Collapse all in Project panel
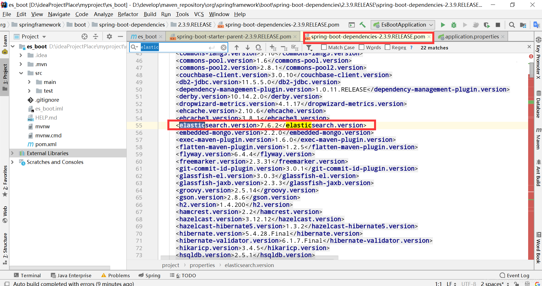Image resolution: width=542 pixels, height=286 pixels. (96, 36)
